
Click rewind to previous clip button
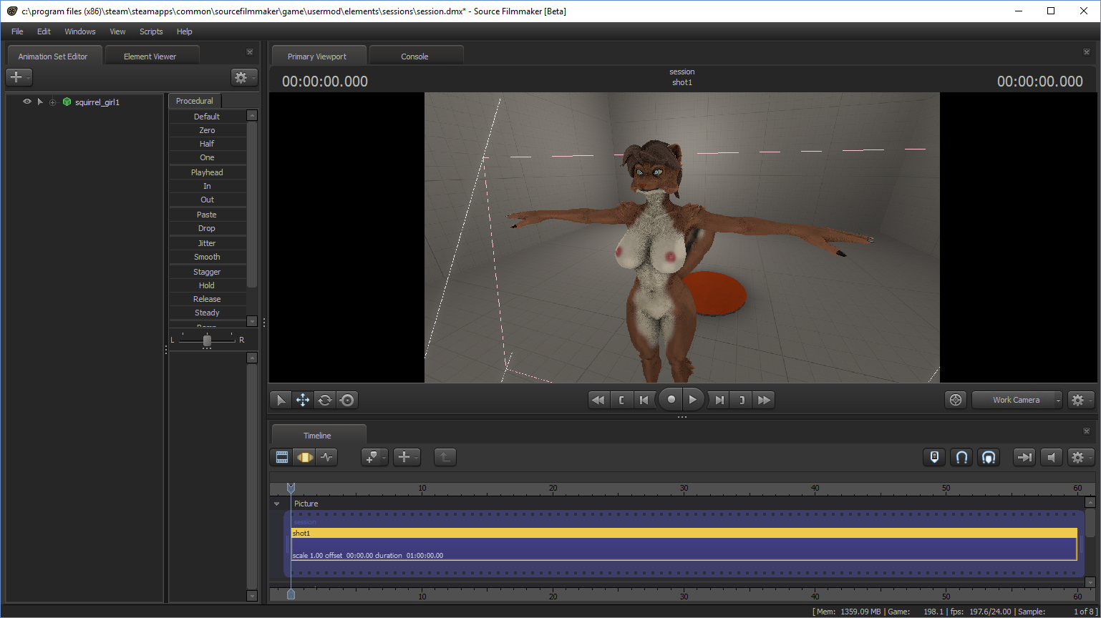click(598, 400)
